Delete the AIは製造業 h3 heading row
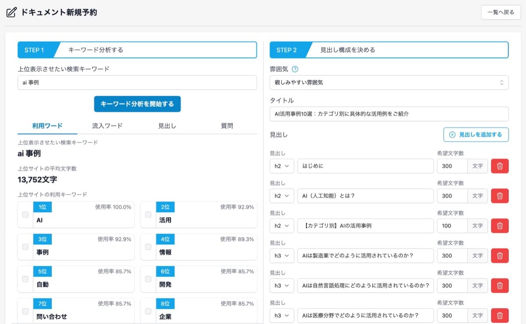Screen dimensions: 526x324 pos(500,256)
